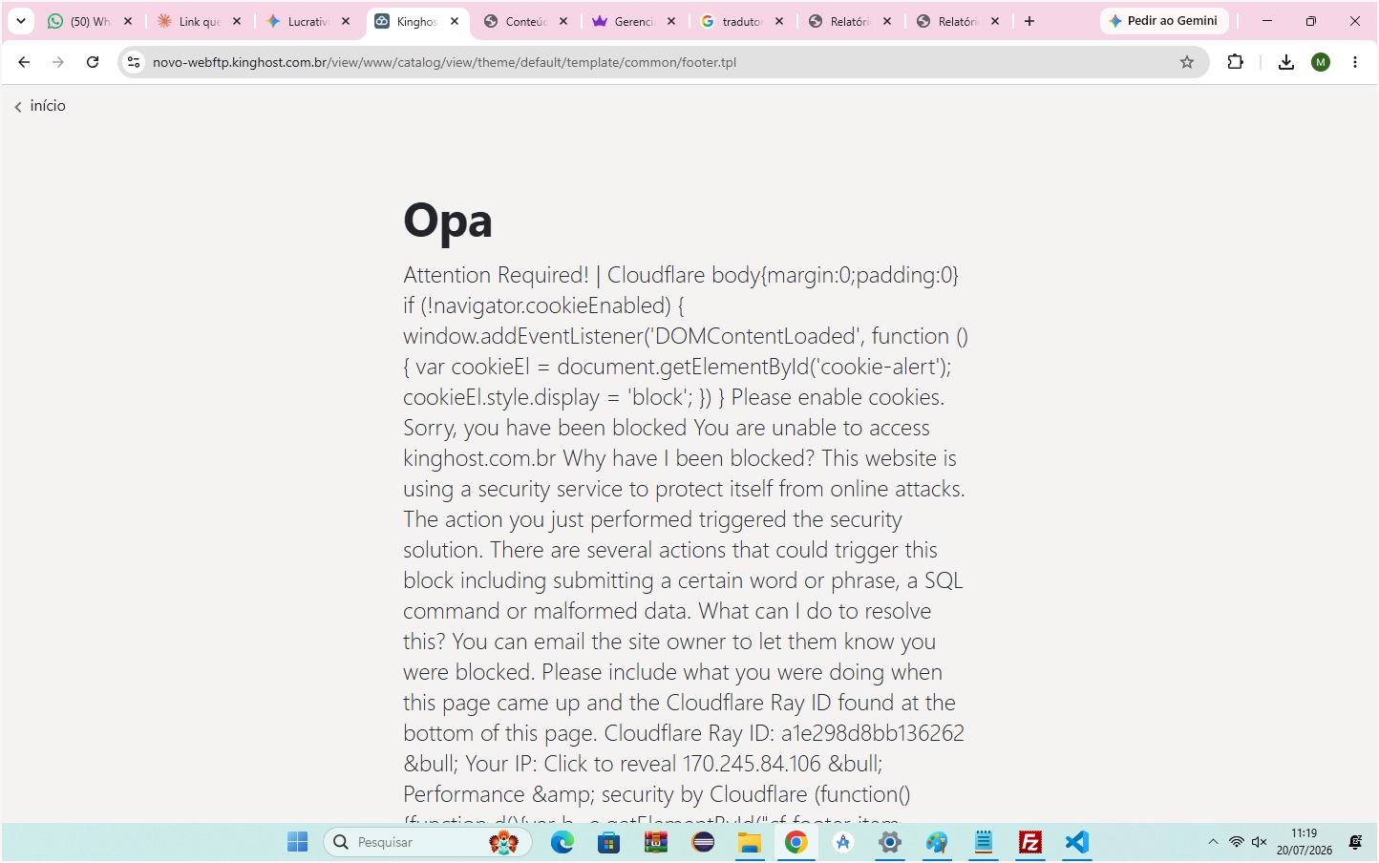Open the Chrome downloads panel

tap(1286, 62)
